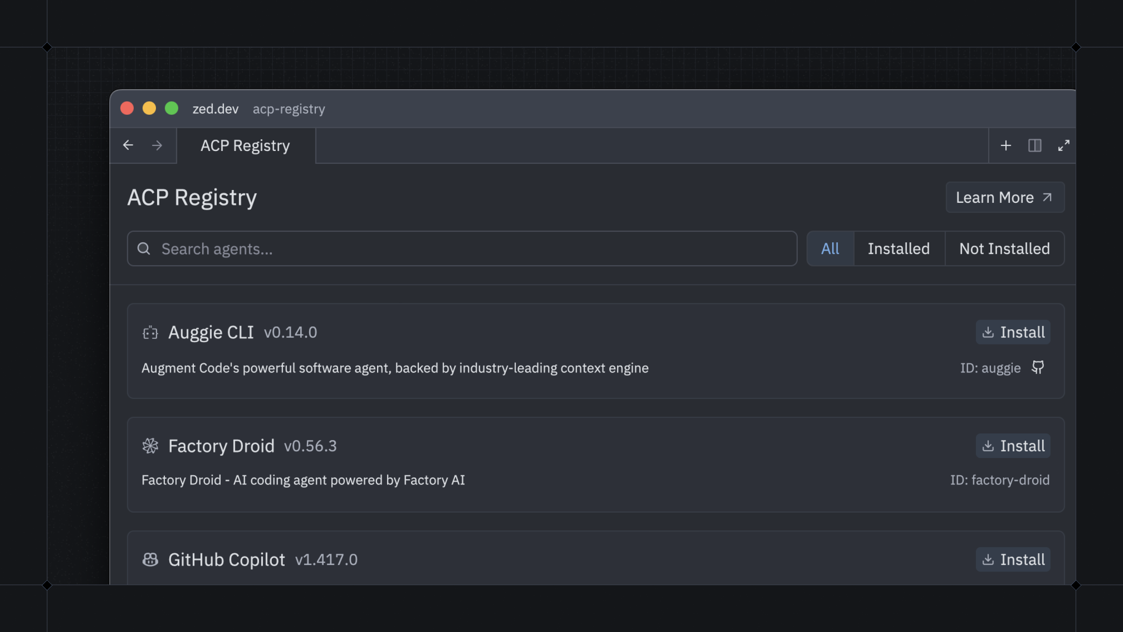Click the new tab plus icon
Screen dimensions: 1123x632
(1006, 145)
